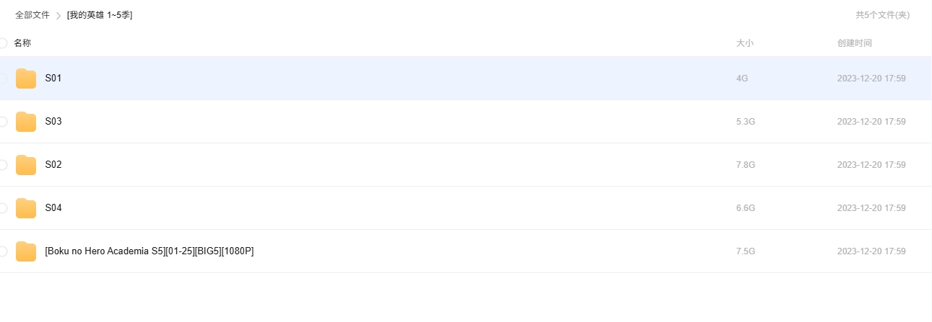932x322 pixels.
Task: Sort the list by 大小 column
Action: [744, 43]
